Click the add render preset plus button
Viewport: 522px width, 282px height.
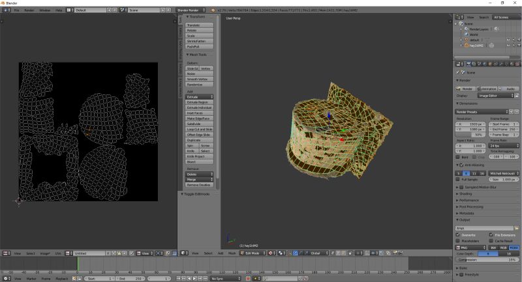point(512,112)
